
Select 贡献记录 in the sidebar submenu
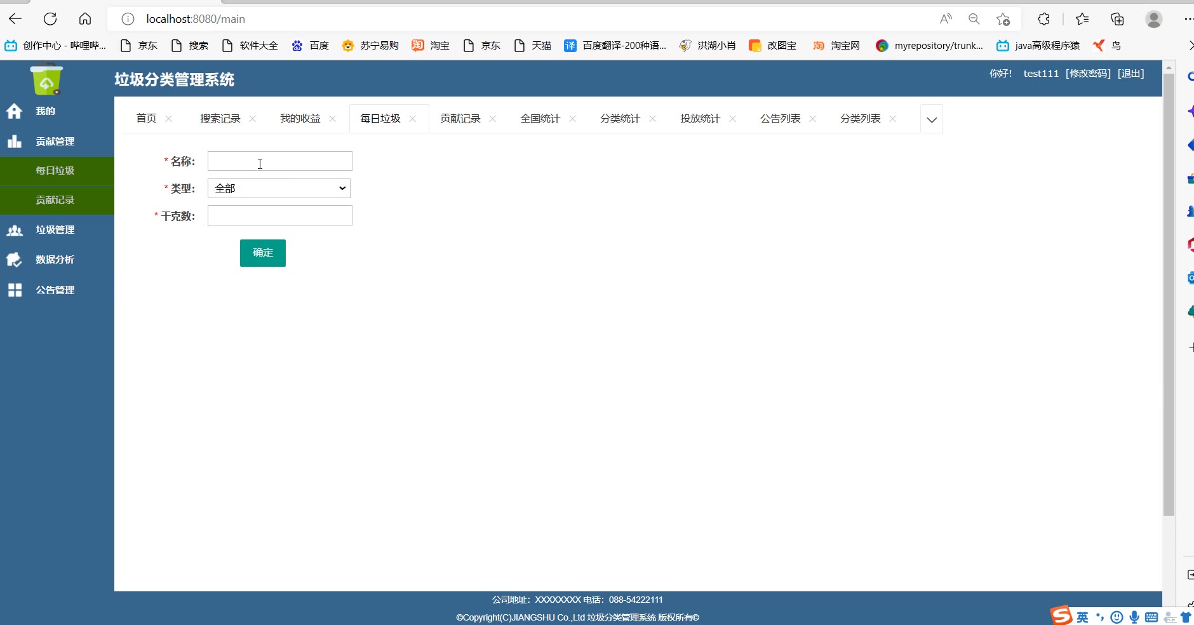(x=57, y=200)
